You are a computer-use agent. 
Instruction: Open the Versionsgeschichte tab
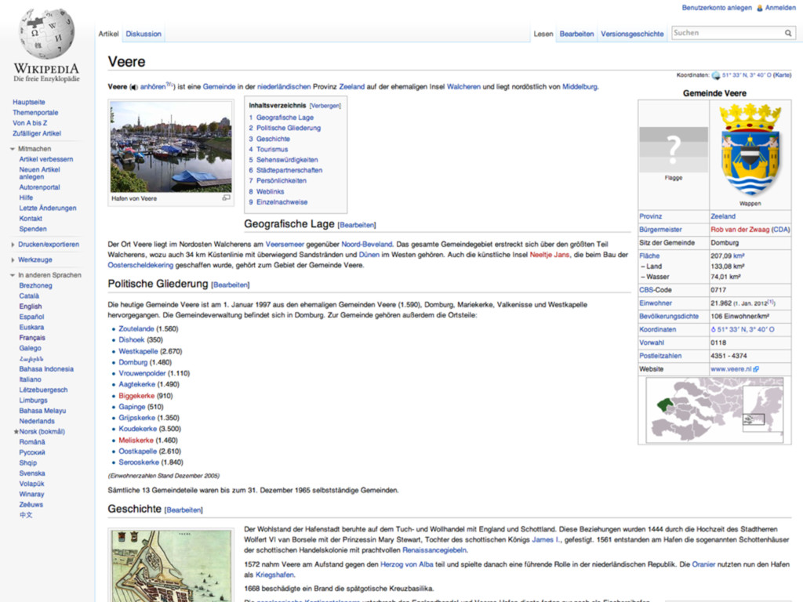coord(632,34)
